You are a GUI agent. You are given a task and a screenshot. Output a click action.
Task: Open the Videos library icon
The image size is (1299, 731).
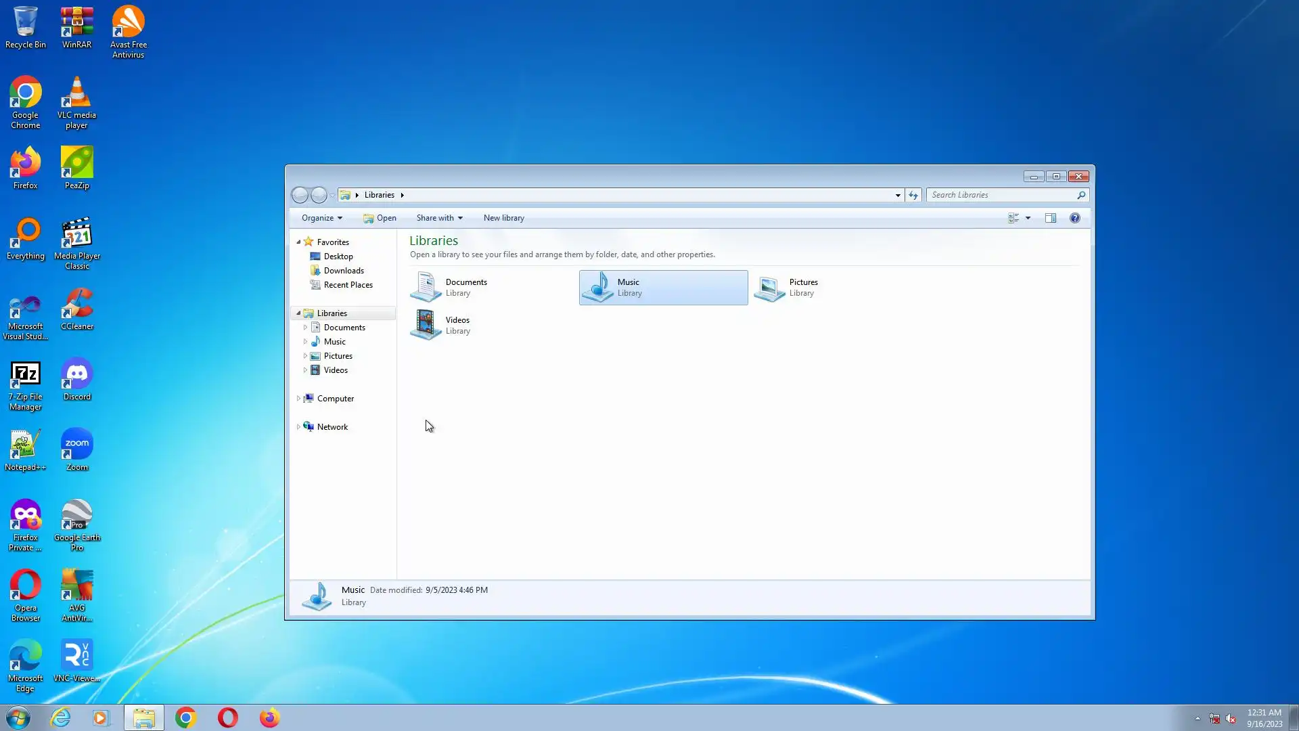coord(426,325)
